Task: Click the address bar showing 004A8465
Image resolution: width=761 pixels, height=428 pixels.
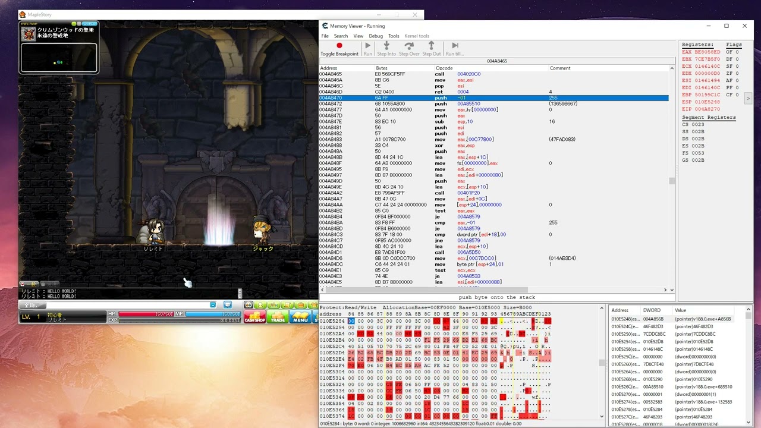Action: [x=496, y=61]
